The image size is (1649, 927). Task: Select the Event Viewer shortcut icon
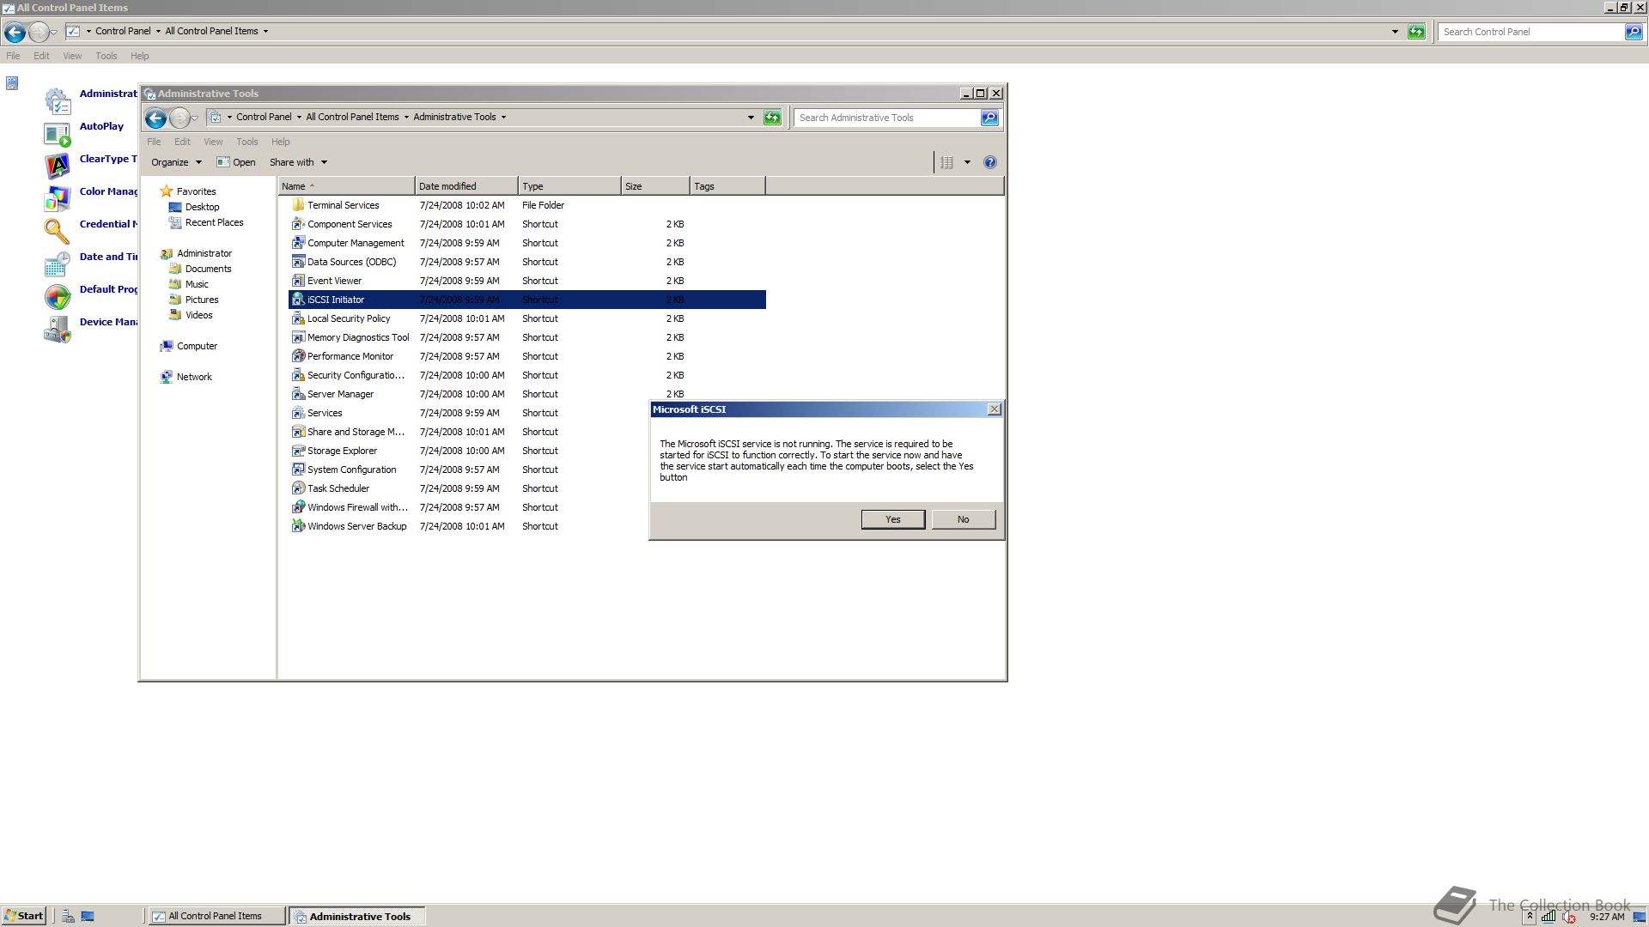point(298,281)
